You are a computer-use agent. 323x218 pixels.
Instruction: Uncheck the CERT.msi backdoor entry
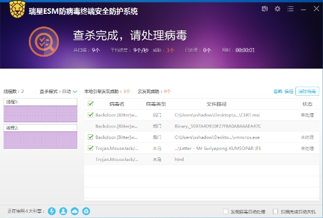pos(91,115)
